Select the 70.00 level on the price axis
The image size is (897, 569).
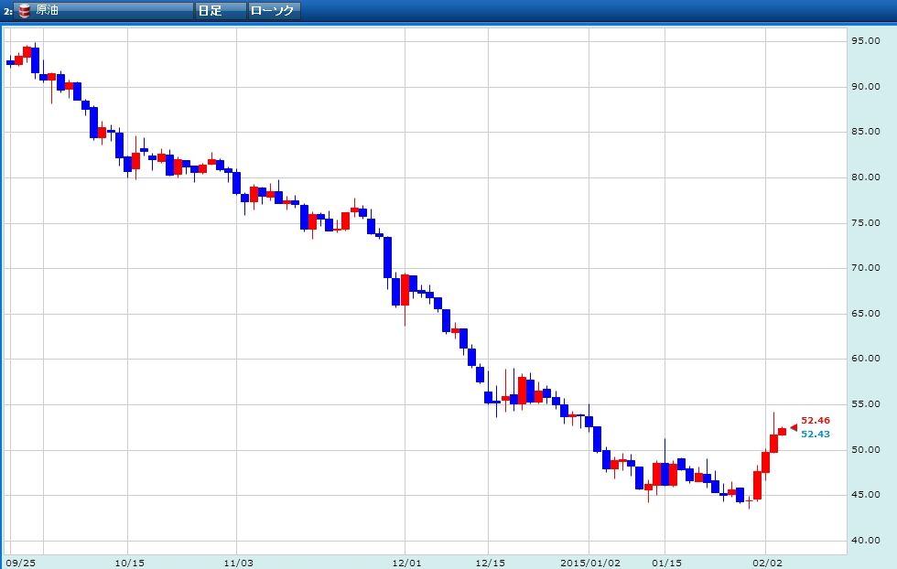point(865,268)
